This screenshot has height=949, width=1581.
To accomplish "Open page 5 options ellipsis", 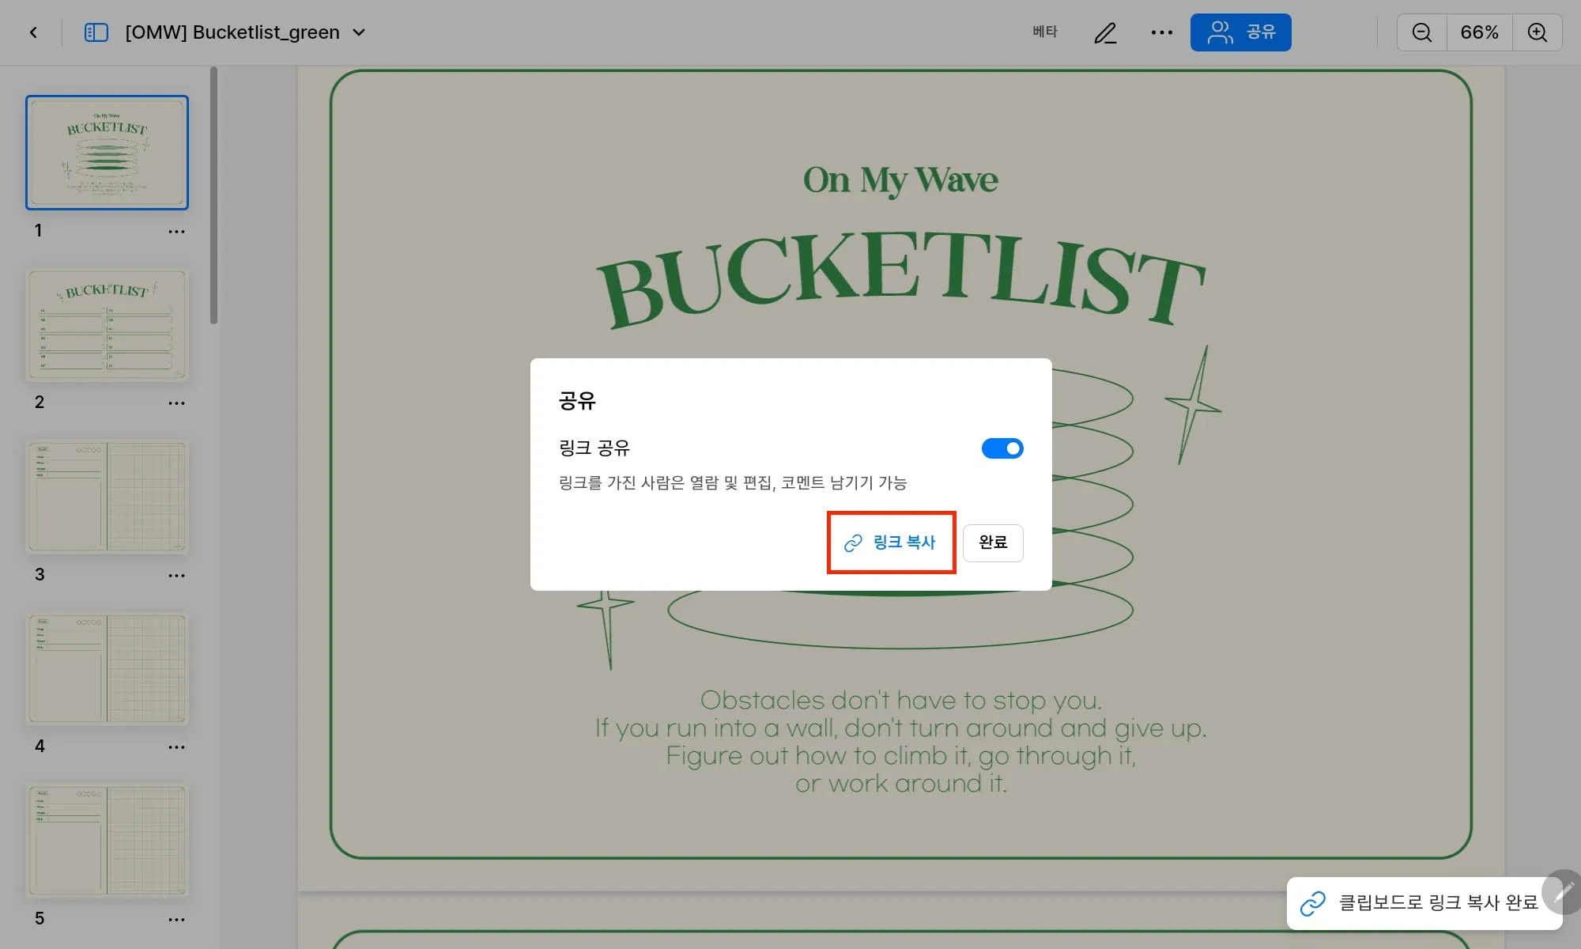I will tap(176, 919).
